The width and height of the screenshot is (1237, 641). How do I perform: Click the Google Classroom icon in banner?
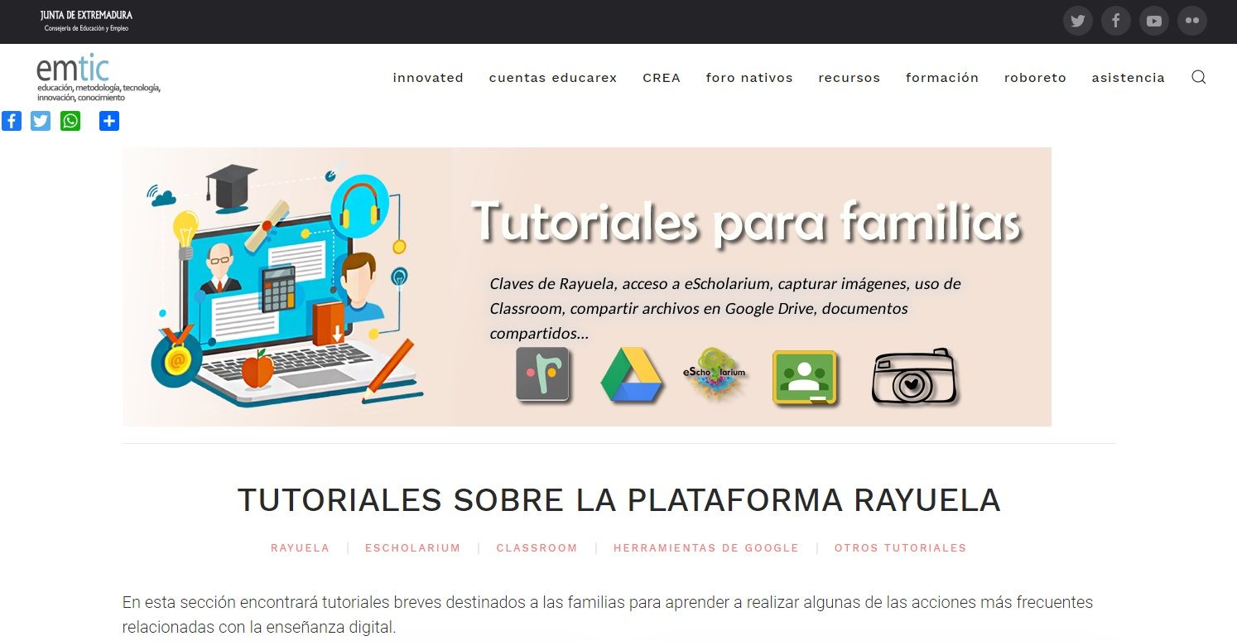(804, 378)
